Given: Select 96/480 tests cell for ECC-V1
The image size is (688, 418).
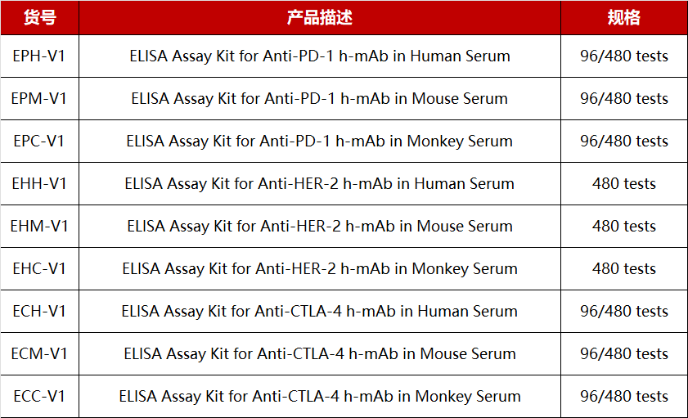Looking at the screenshot, I should click(624, 397).
